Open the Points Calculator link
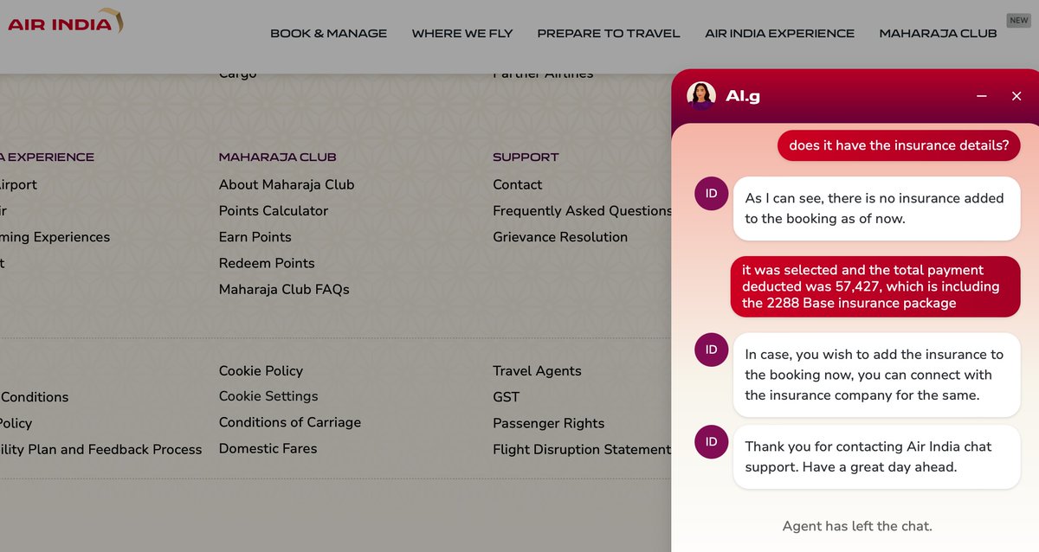The image size is (1039, 552). point(274,210)
